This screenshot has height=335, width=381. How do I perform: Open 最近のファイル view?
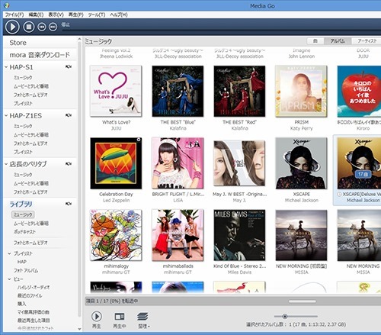pyautogui.click(x=30, y=295)
